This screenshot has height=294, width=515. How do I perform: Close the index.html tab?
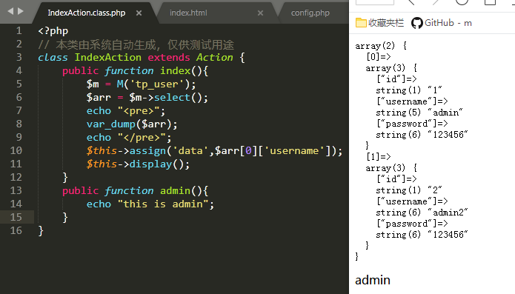(x=260, y=13)
